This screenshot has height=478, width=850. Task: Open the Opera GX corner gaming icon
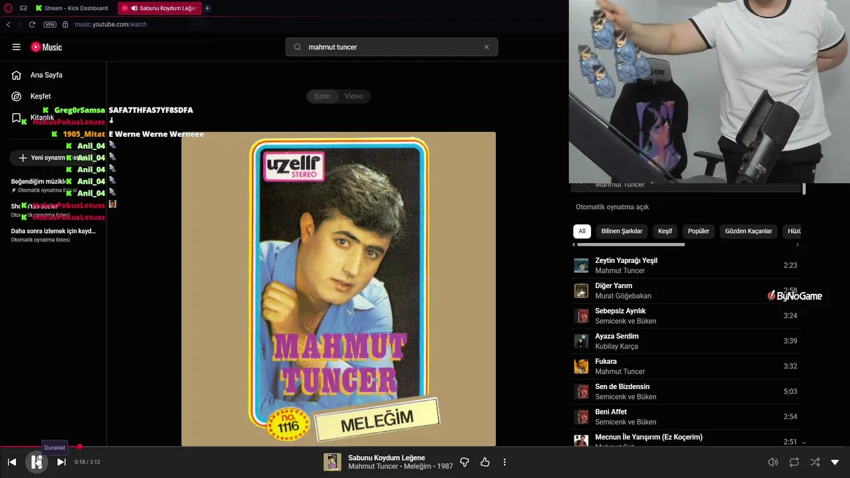(x=23, y=8)
